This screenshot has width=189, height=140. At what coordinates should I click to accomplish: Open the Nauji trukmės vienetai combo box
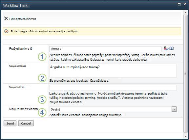pos(113,109)
